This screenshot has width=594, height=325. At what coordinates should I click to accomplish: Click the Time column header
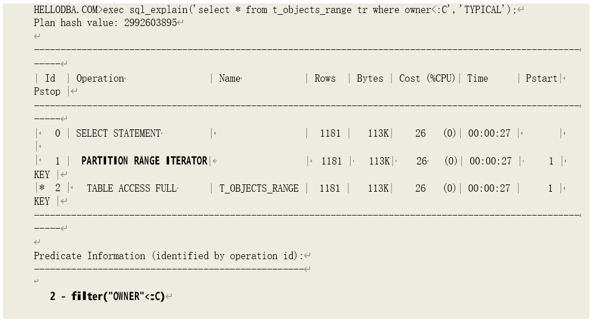coord(478,79)
